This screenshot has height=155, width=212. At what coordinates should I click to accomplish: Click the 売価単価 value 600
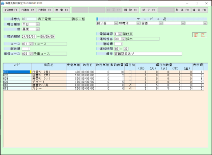77,85
